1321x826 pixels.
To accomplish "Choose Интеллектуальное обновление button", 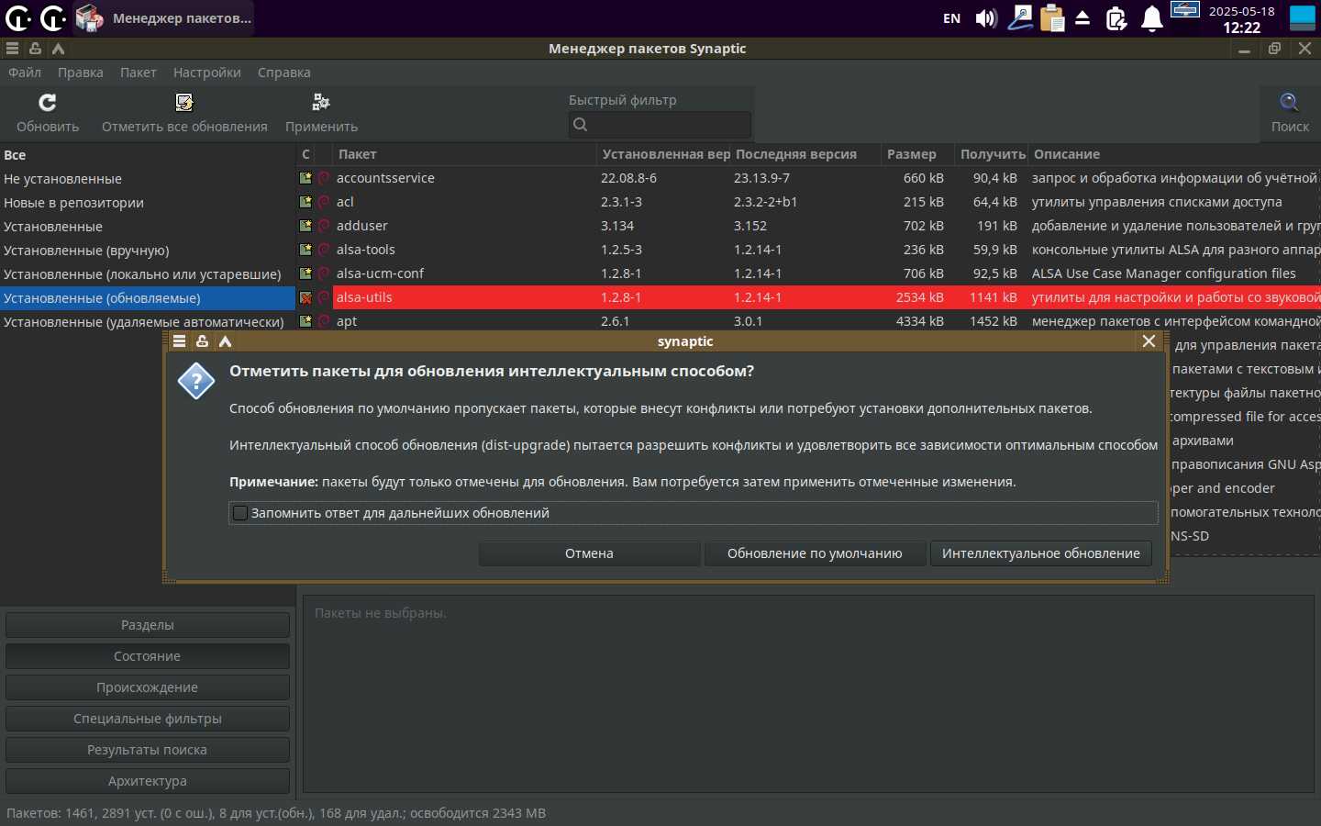I will [x=1041, y=553].
